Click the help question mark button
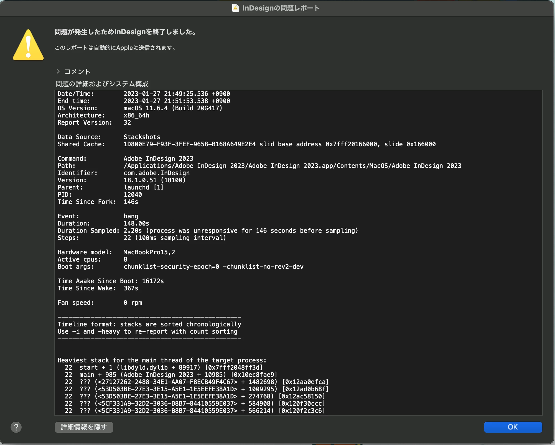The image size is (555, 445). [x=16, y=427]
